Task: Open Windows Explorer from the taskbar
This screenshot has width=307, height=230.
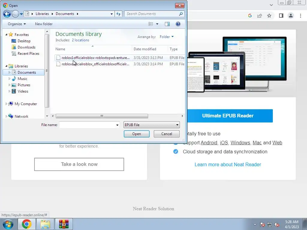Action: tap(45, 224)
